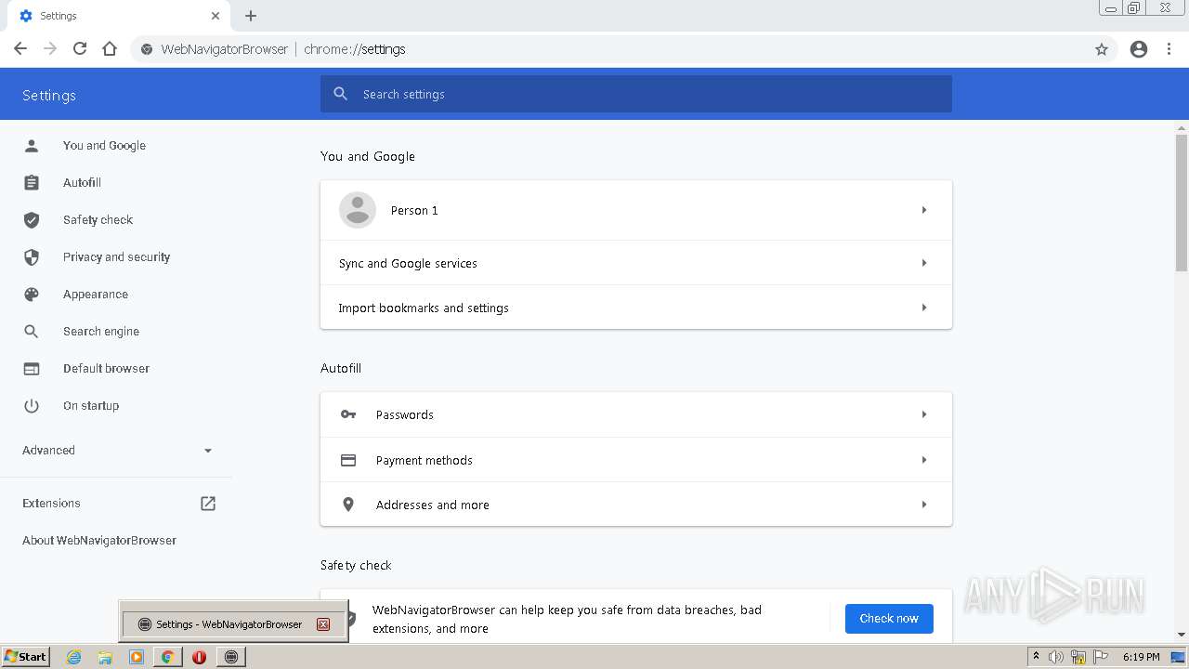
Task: Focus the Search settings field
Action: point(636,94)
